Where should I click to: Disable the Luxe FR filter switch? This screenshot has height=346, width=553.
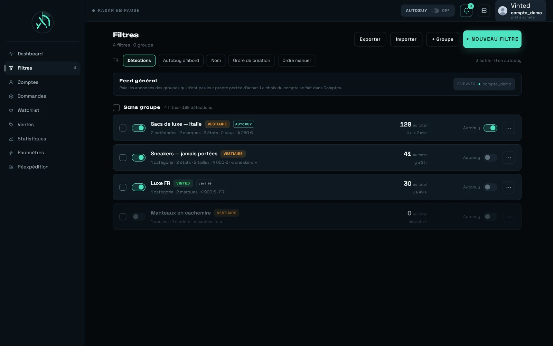click(139, 187)
